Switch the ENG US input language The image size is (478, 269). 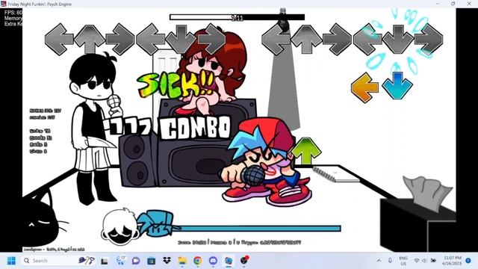pos(403,261)
